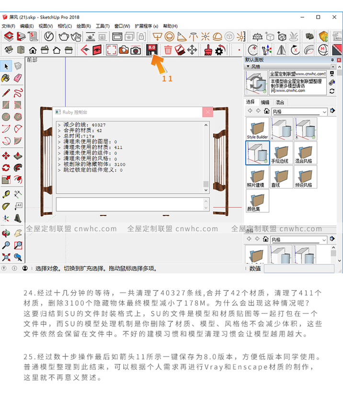343x398 pixels.
Task: Click the red trash can toolbar icon
Action: [x=168, y=50]
